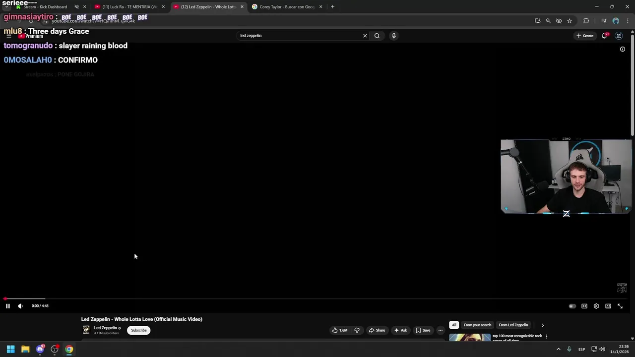Mute the video volume speaker icon
This screenshot has height=357, width=635.
[x=20, y=306]
